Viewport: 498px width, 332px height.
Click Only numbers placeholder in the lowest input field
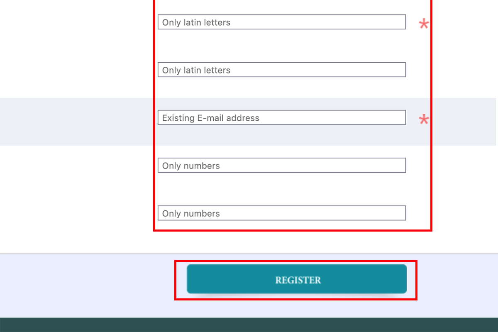click(x=191, y=213)
